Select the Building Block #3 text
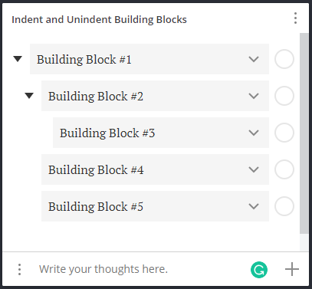The width and height of the screenshot is (312, 289). click(107, 133)
